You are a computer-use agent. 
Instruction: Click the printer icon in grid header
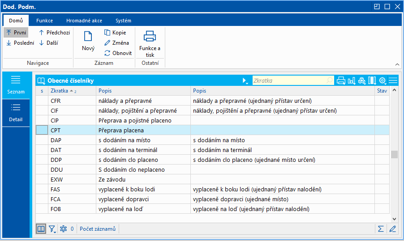[341, 80]
